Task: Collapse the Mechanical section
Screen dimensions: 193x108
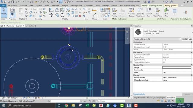Action: (x=191, y=52)
